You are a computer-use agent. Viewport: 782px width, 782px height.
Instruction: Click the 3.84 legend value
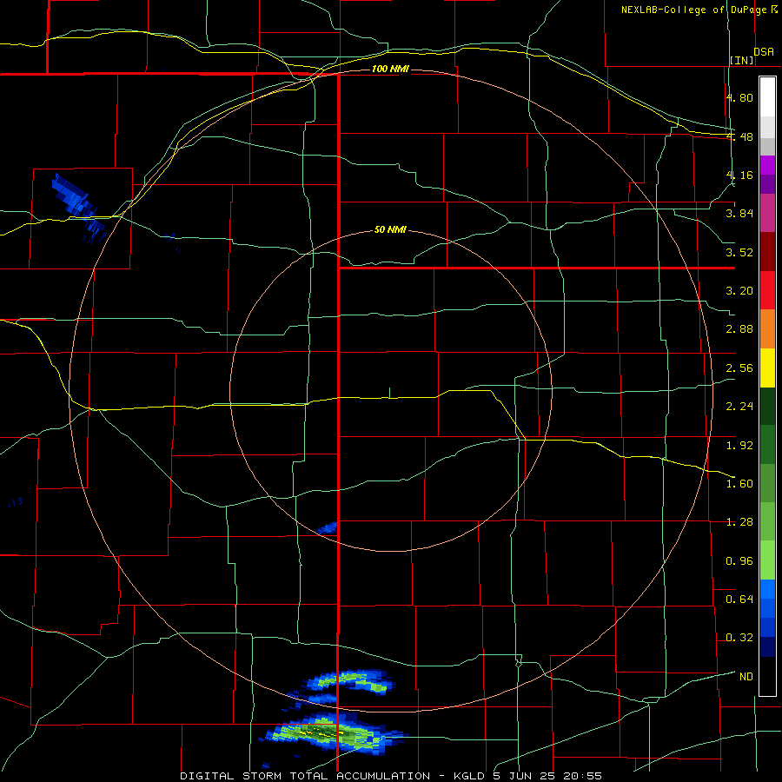[x=739, y=214]
